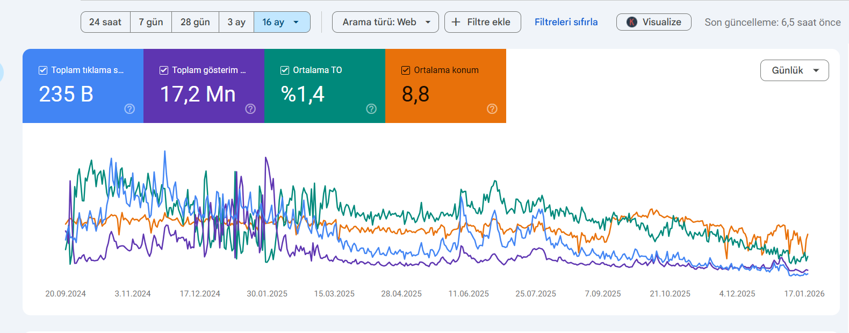Image resolution: width=849 pixels, height=333 pixels.
Task: Click the Visualize extension logo icon
Action: point(632,22)
